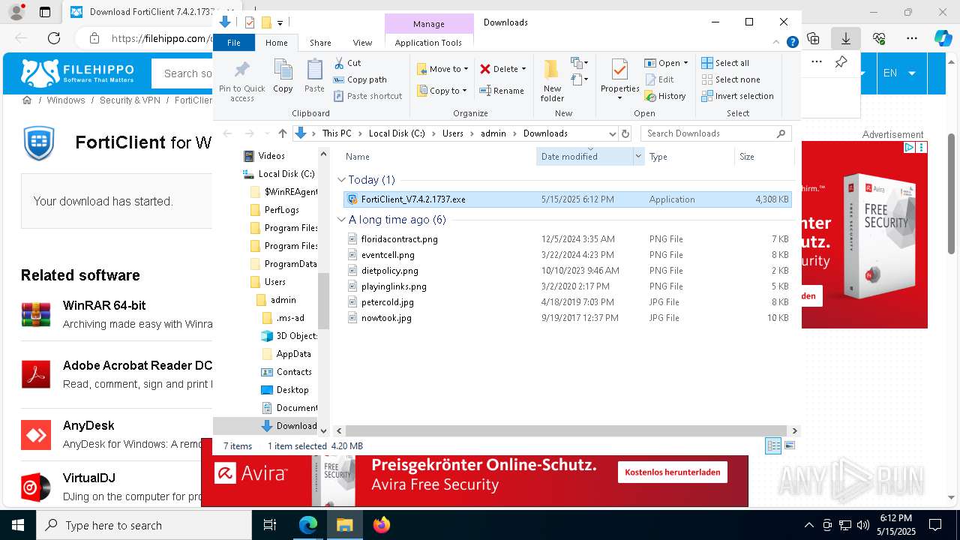
Task: Click Select none
Action: point(730,79)
